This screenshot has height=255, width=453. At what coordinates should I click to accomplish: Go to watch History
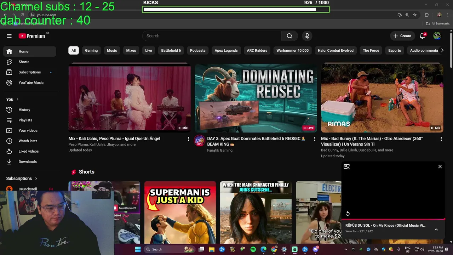pyautogui.click(x=30, y=110)
